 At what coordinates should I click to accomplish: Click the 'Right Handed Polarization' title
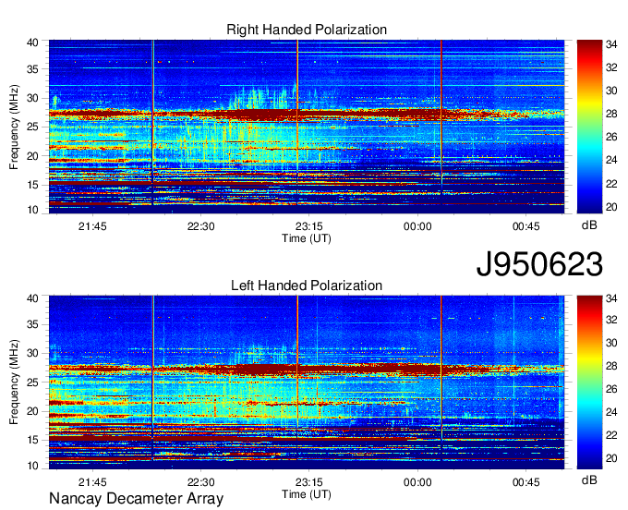(307, 30)
